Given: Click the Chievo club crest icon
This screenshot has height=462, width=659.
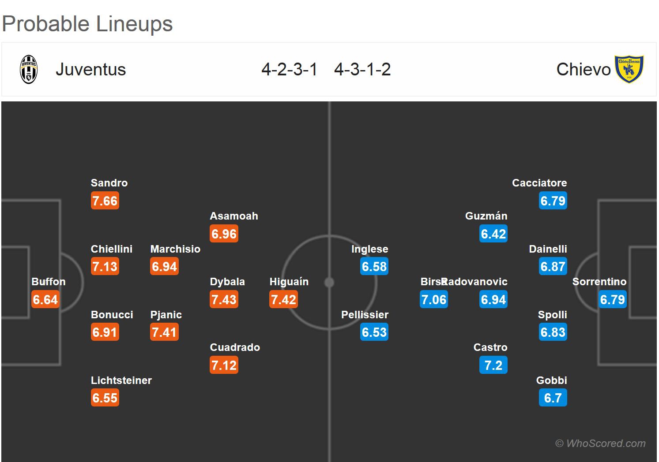Looking at the screenshot, I should [x=629, y=69].
